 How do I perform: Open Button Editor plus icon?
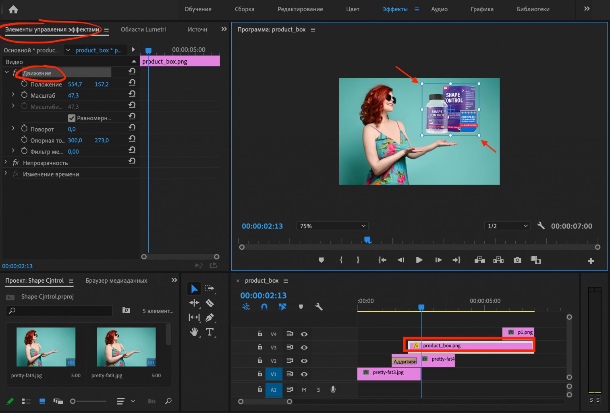point(591,261)
